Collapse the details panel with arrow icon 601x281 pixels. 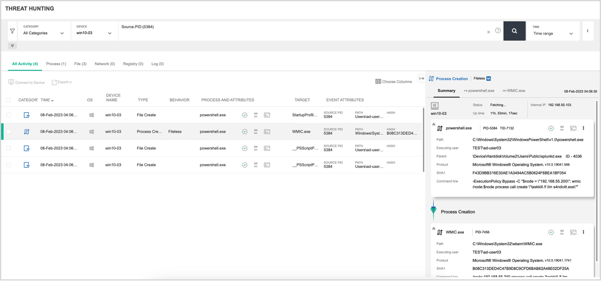click(421, 78)
